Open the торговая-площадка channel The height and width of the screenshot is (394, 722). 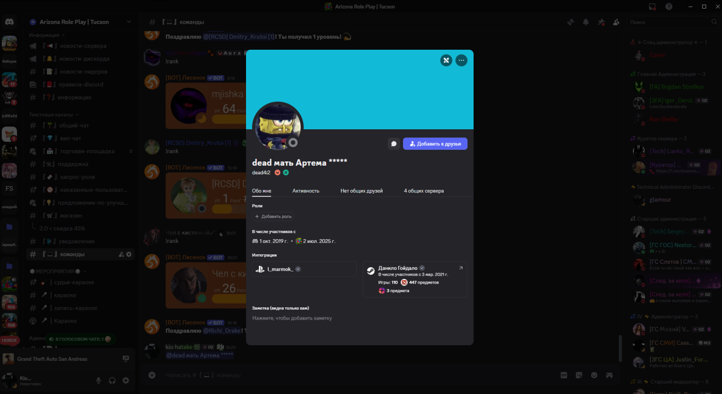[81, 151]
